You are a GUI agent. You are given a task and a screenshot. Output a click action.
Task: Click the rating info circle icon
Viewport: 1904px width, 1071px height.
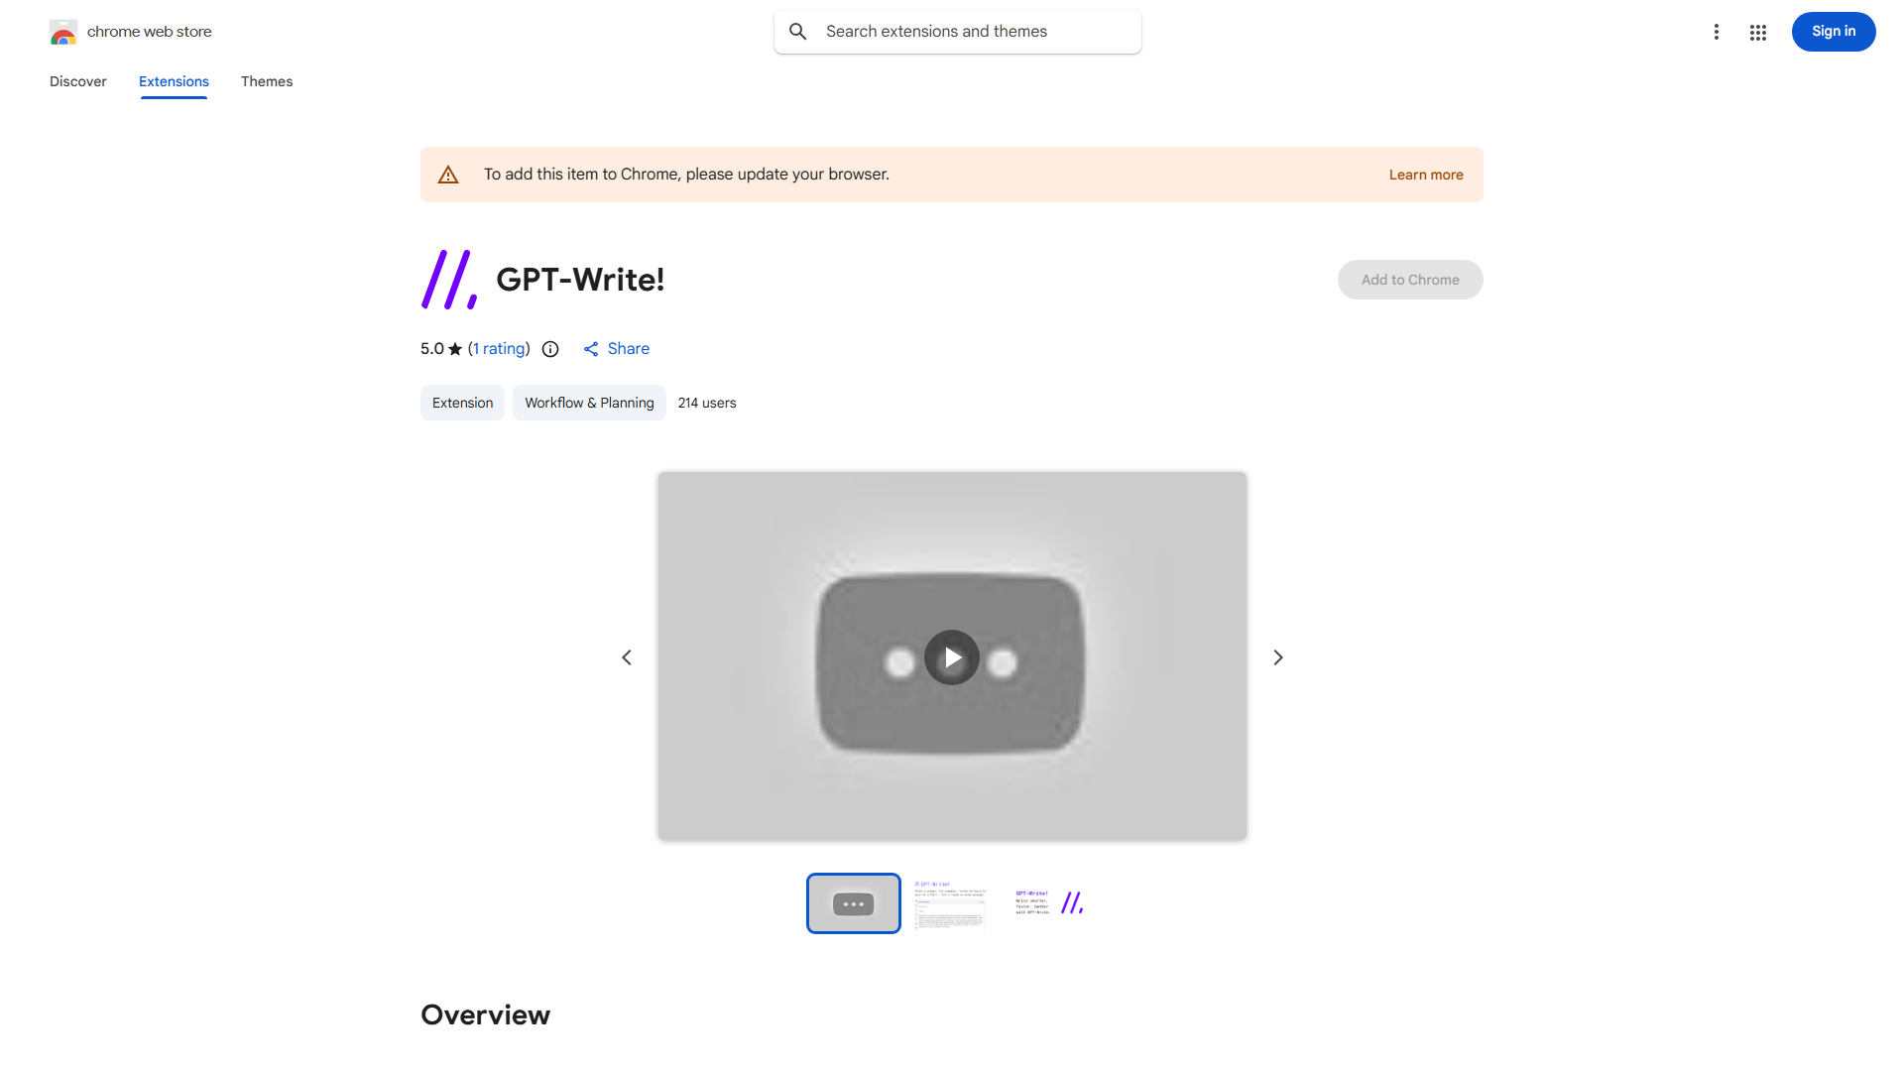click(550, 349)
